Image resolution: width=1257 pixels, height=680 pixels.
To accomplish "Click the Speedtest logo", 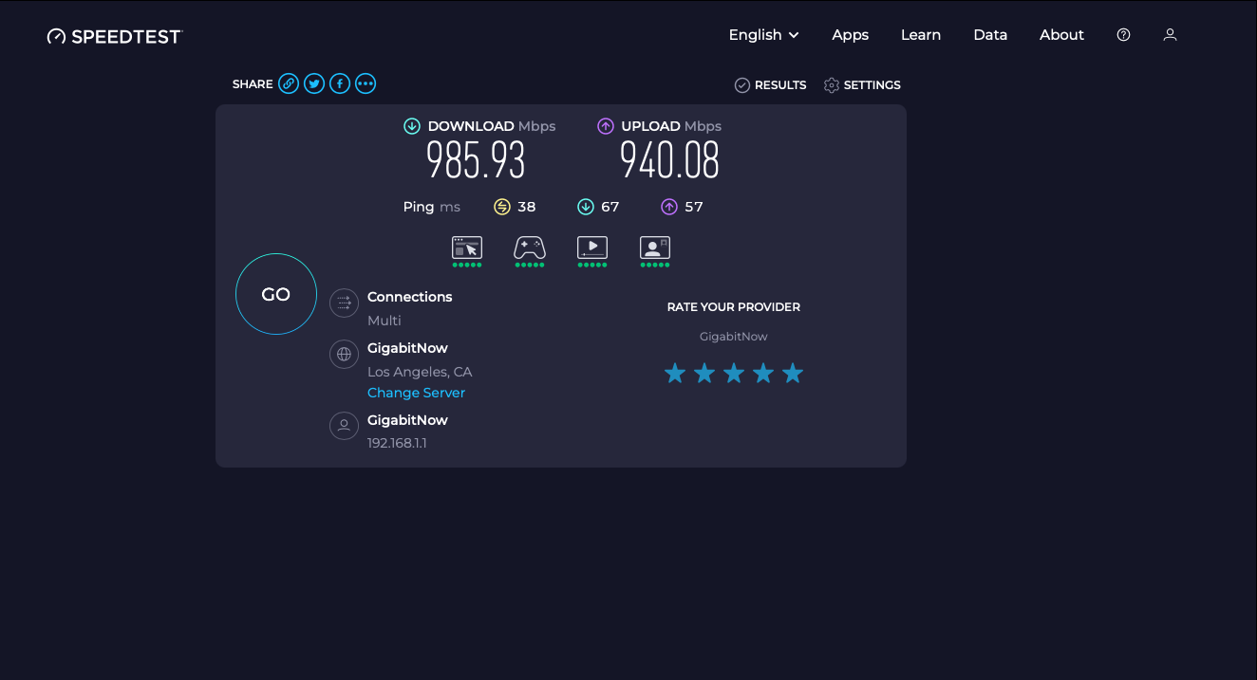I will [x=115, y=36].
